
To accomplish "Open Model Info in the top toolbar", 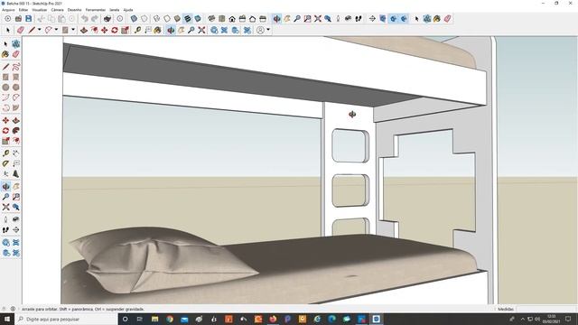I will 120,18.
